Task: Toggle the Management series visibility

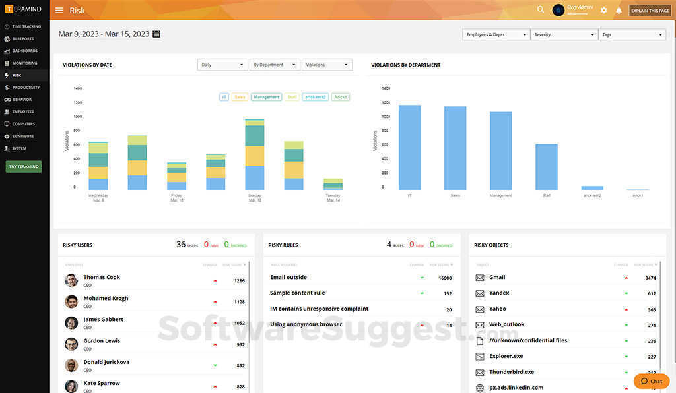Action: pos(266,96)
